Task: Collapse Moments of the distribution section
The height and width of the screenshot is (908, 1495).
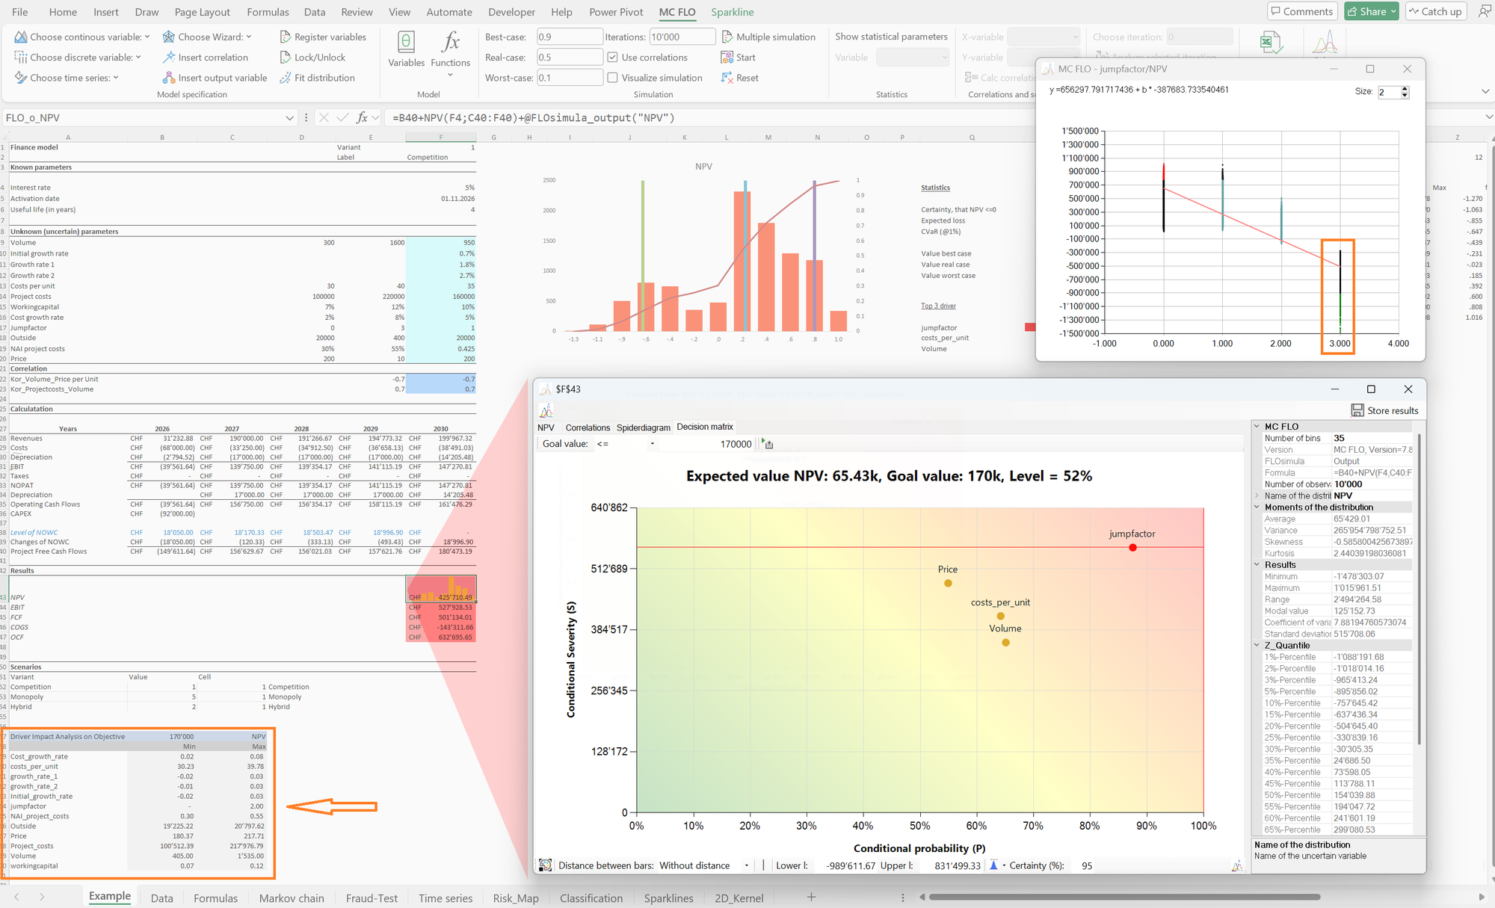Action: (1257, 507)
